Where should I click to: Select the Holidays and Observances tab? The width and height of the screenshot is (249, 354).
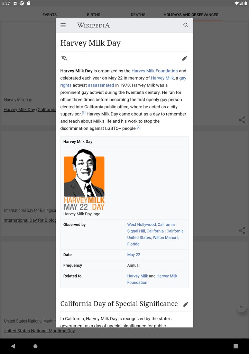click(x=191, y=15)
